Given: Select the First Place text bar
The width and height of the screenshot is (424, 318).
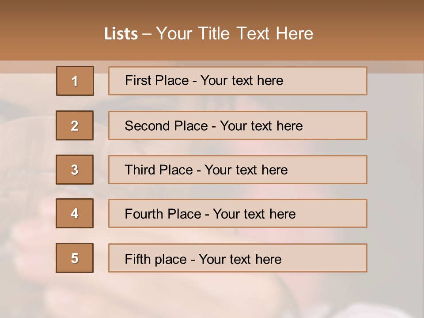Looking at the screenshot, I should pos(238,81).
